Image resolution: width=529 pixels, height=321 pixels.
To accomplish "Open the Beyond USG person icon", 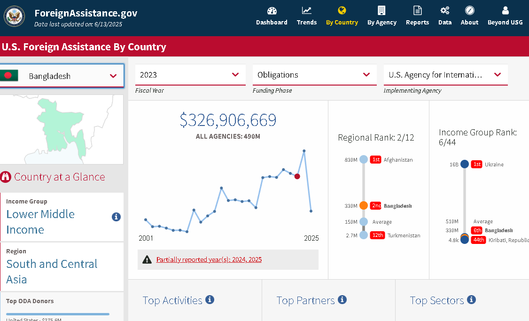I will pyautogui.click(x=506, y=10).
